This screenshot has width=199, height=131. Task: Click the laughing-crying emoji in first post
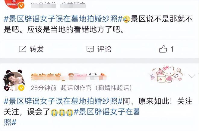(127, 19)
